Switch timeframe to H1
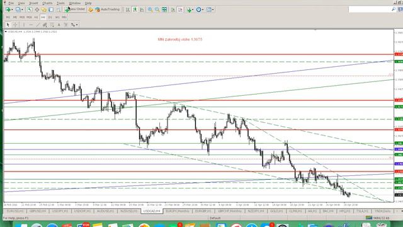The image size is (403, 227). (x=36, y=17)
